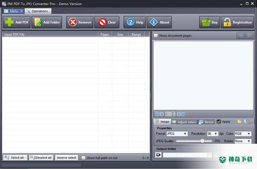This screenshot has height=169, width=257.
Task: Open the Color RGB dropdown
Action: (243, 133)
